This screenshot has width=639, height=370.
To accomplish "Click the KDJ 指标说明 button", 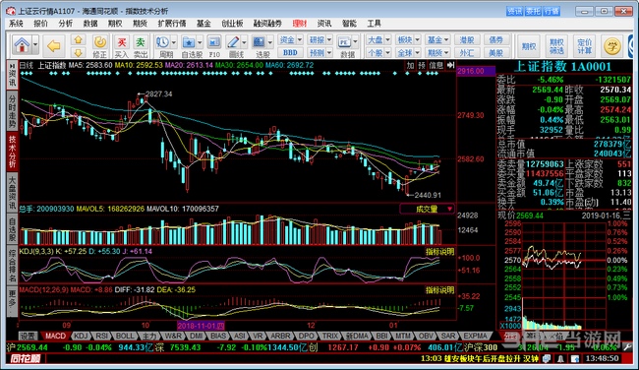I will click(439, 252).
